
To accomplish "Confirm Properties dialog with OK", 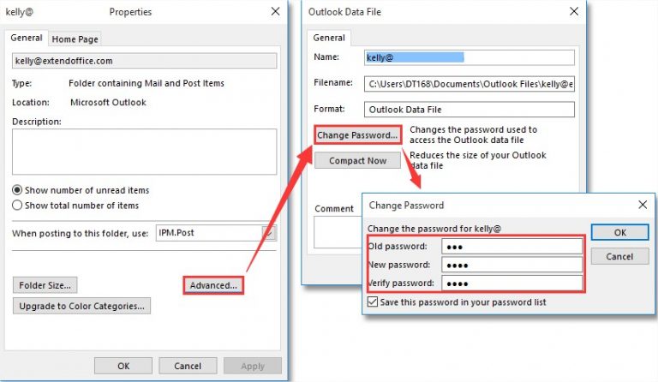I will 123,366.
